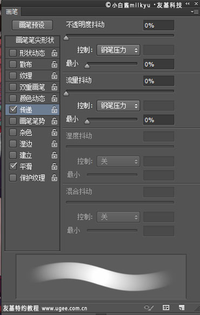
Task: Click the lock icon next to 传递
Action: (55, 110)
